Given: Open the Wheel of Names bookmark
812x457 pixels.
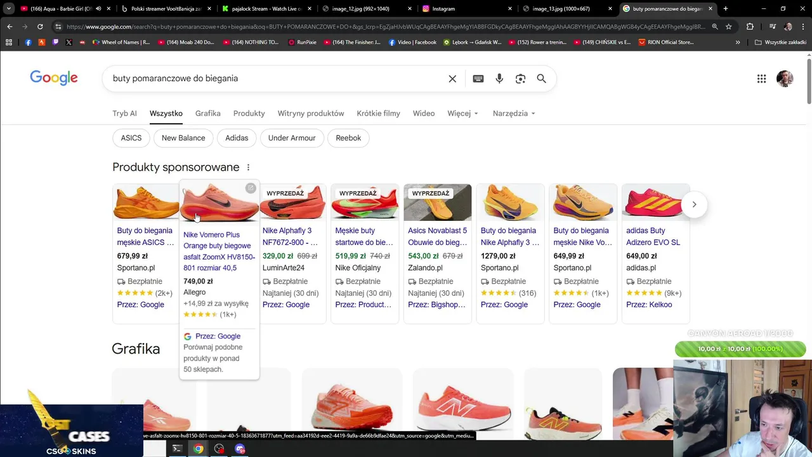Looking at the screenshot, I should [x=121, y=42].
